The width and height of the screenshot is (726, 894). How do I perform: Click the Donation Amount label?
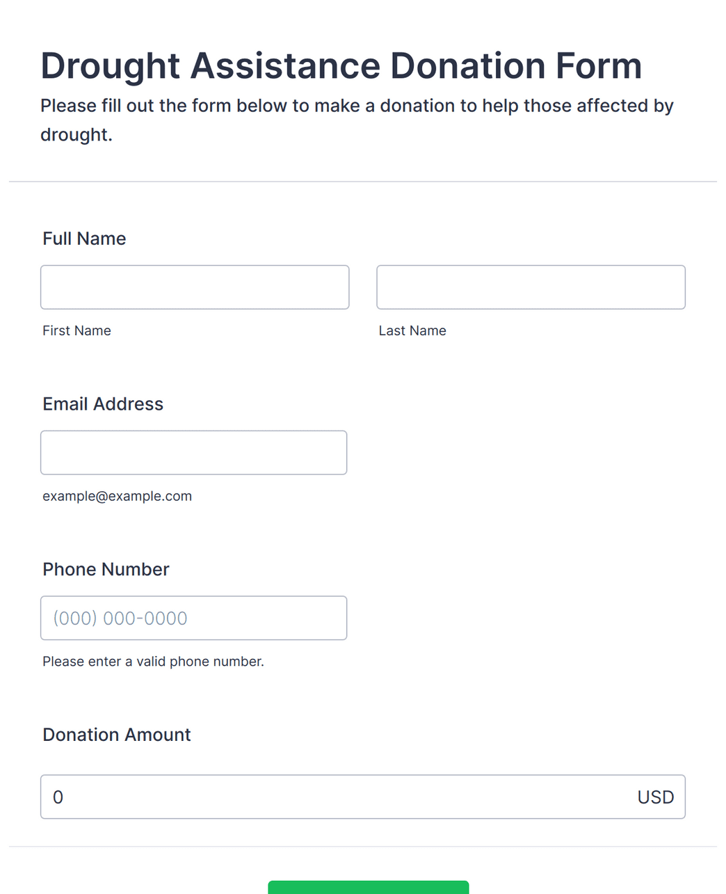pos(116,735)
